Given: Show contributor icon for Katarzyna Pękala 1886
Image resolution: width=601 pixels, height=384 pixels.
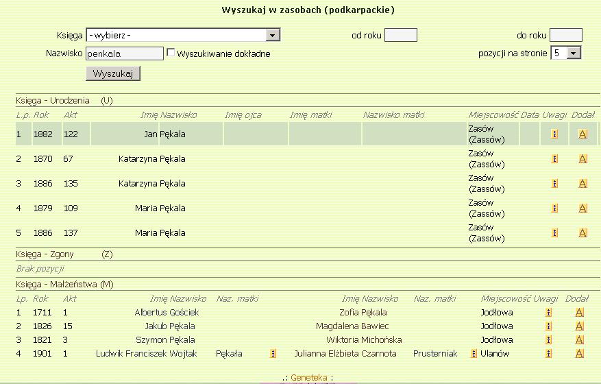Looking at the screenshot, I should click(582, 183).
